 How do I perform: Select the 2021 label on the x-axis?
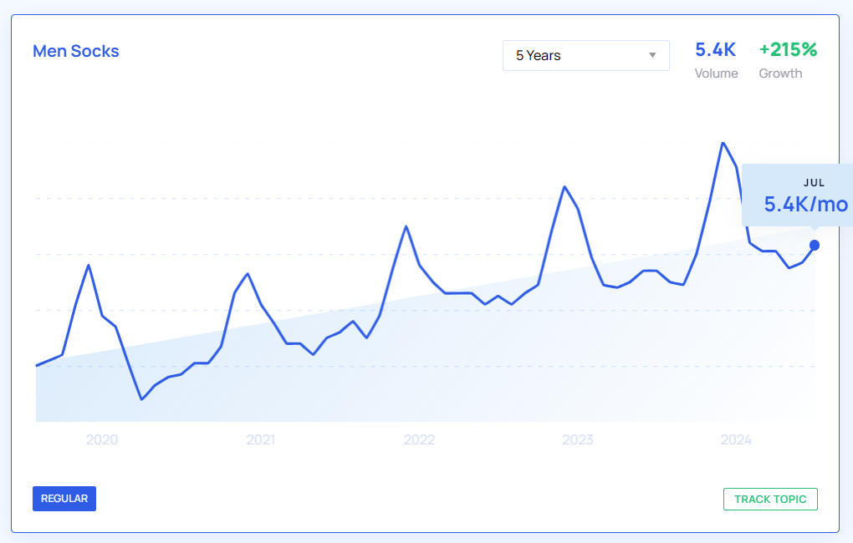point(261,439)
